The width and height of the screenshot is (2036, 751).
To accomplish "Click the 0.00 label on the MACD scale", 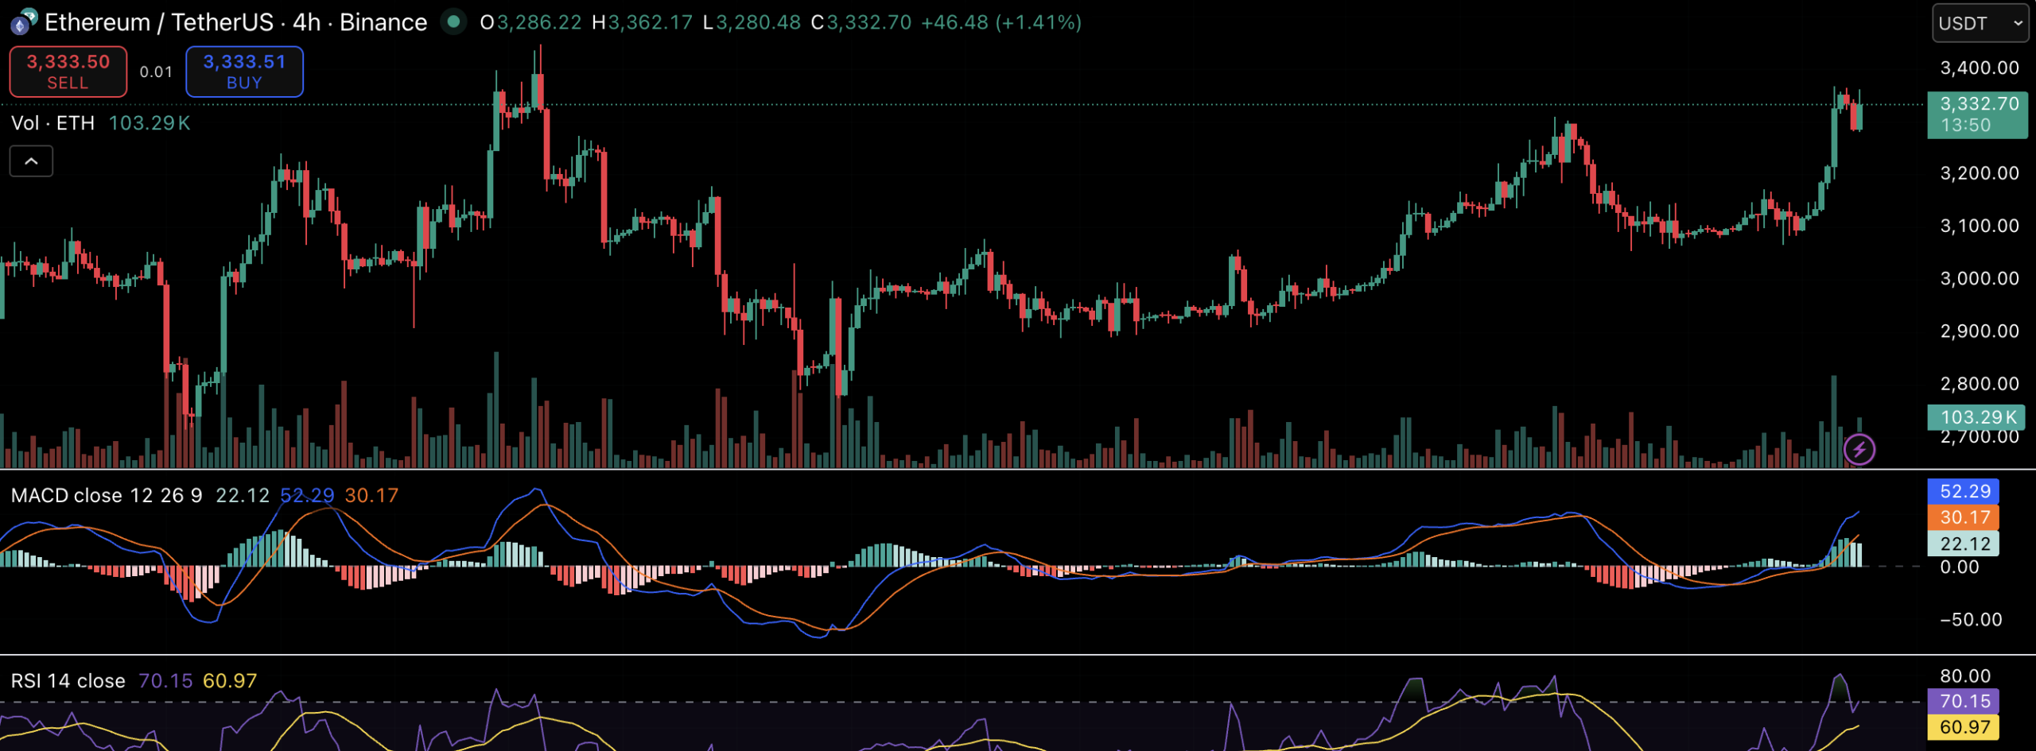I will click(x=1958, y=567).
